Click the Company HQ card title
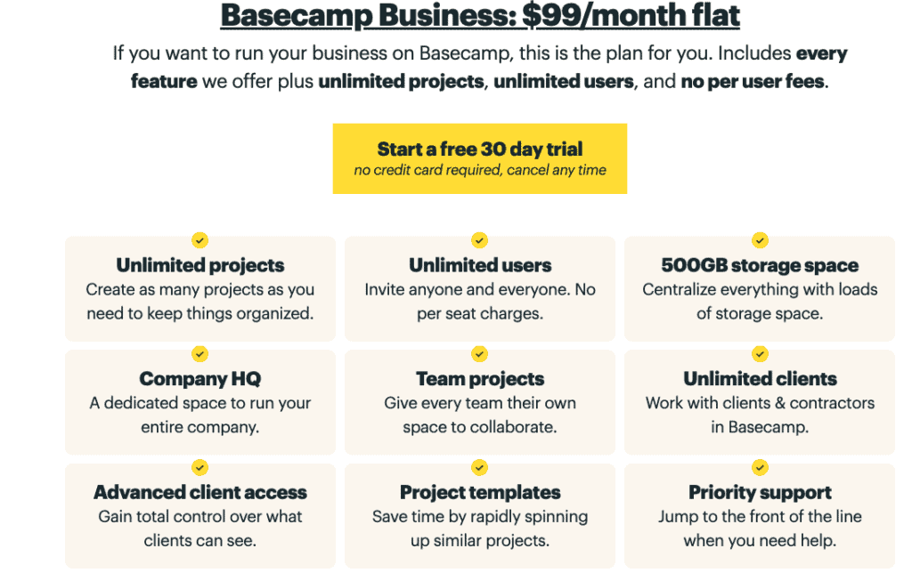The height and width of the screenshot is (581, 912). point(200,379)
